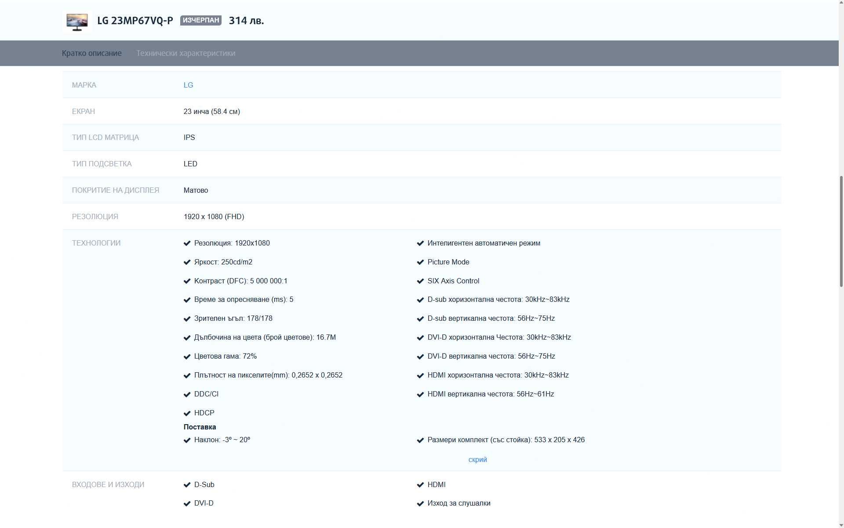This screenshot has width=844, height=528.
Task: Collapse technologies list with скрий link
Action: click(x=477, y=460)
